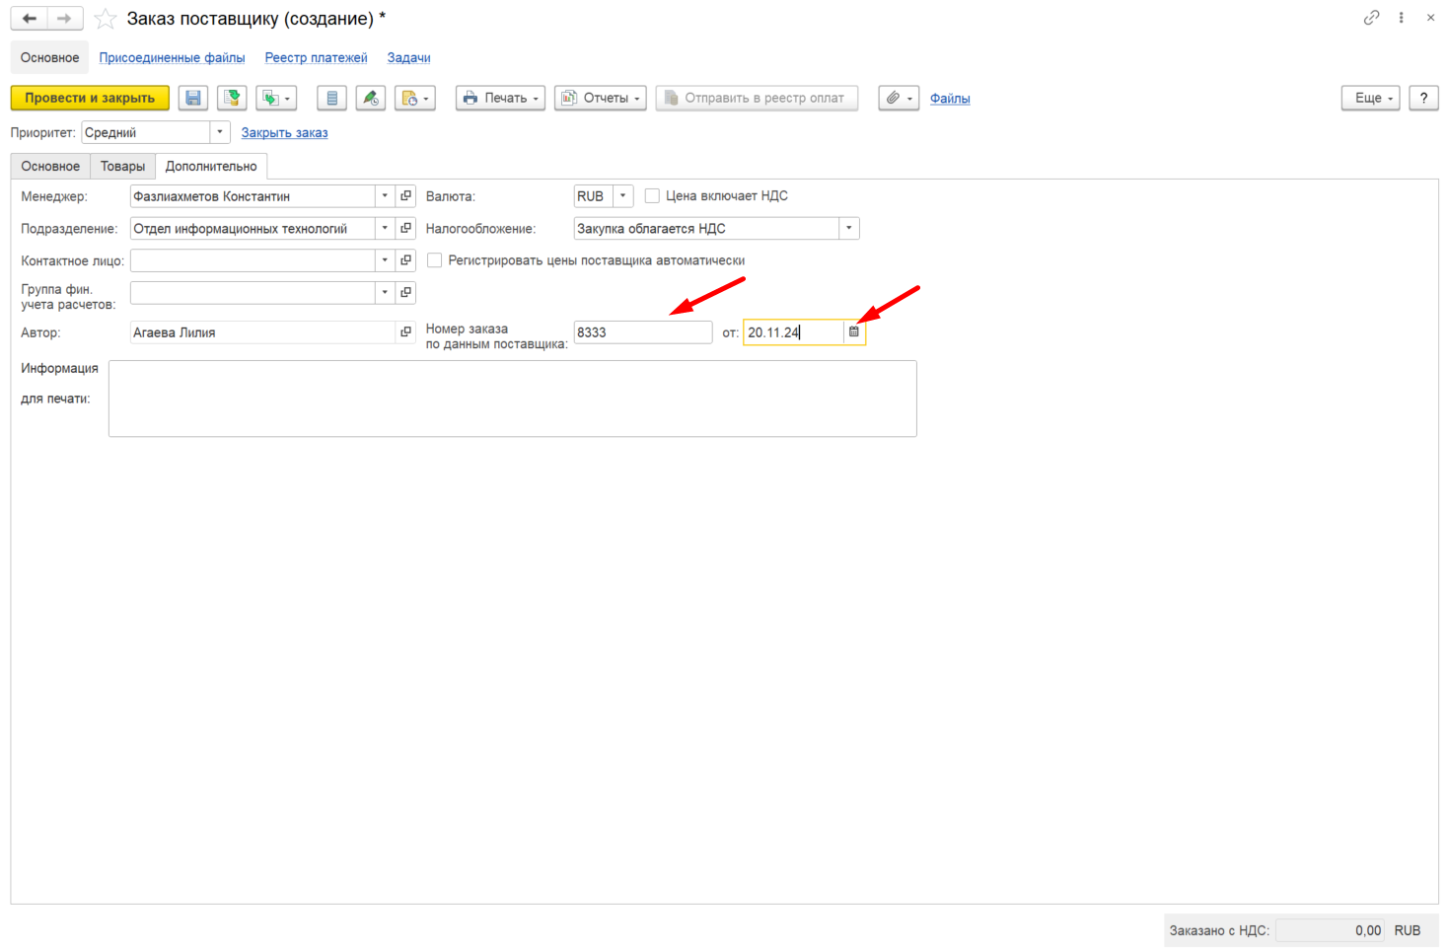
Task: Open the calendar picker for the order date
Action: point(854,332)
